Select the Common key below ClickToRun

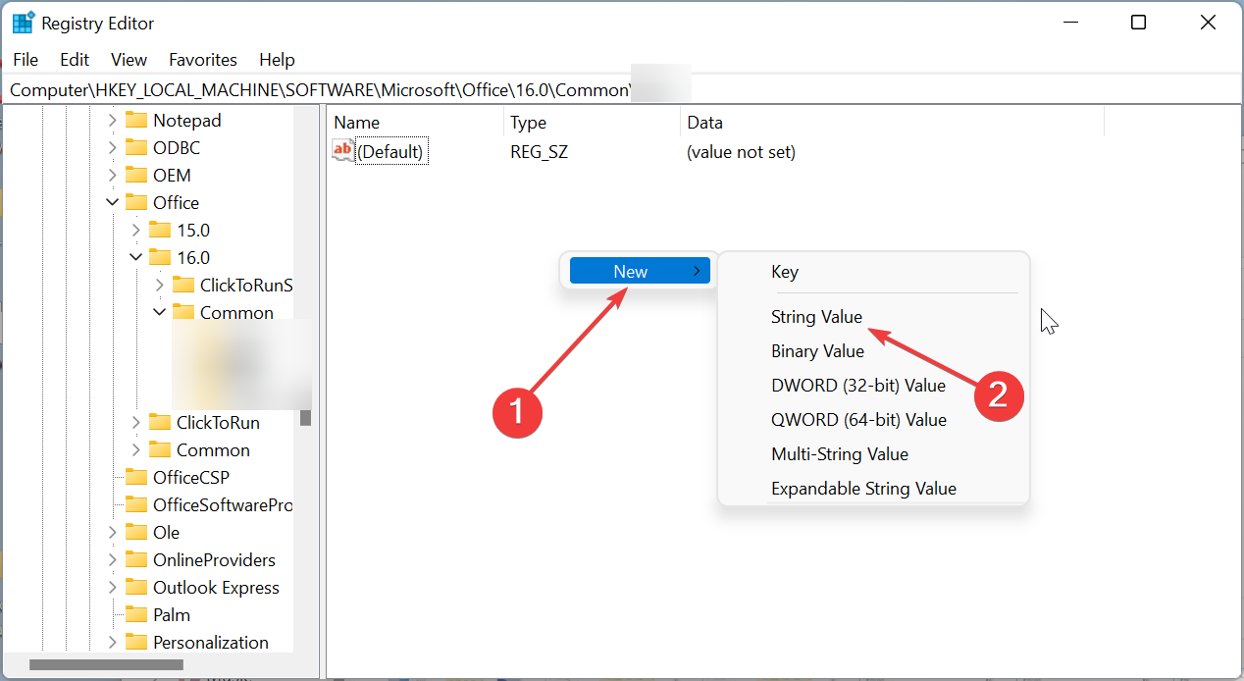click(213, 449)
